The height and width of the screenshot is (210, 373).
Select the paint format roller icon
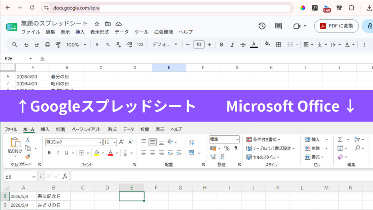[58, 45]
